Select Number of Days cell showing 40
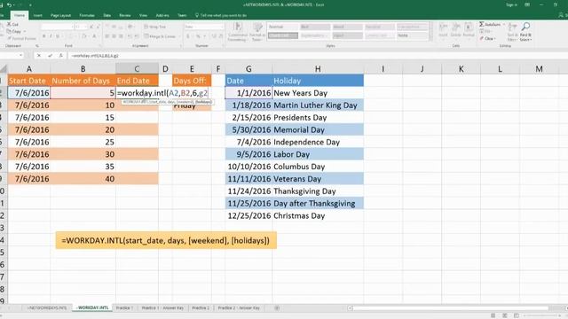The image size is (568, 319). click(x=83, y=179)
